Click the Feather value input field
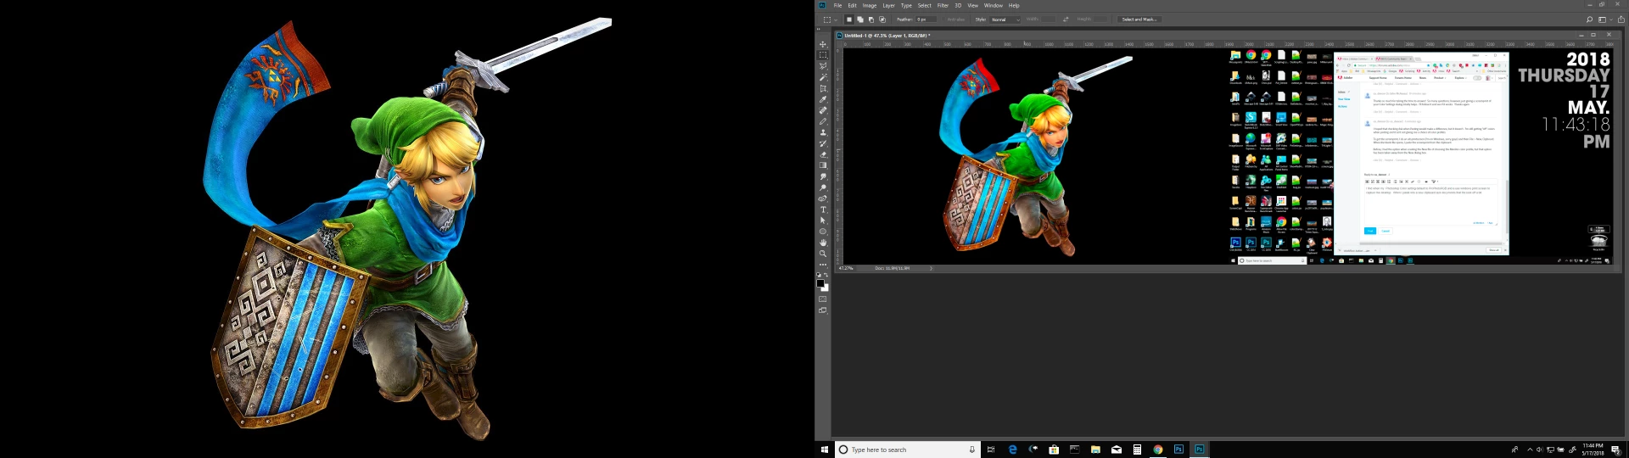Image resolution: width=1629 pixels, height=458 pixels. pos(926,20)
